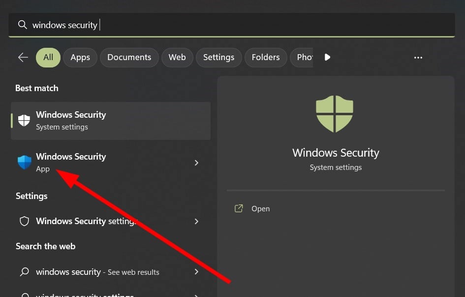465x297 pixels.
Task: Click blue shield icon of Windows Security App
Action: (x=24, y=163)
